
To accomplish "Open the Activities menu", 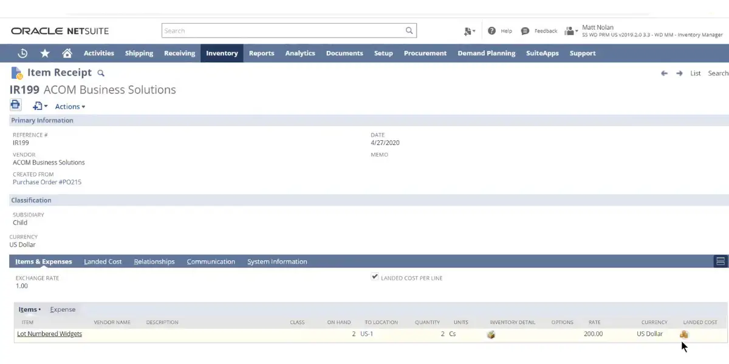I will coord(99,53).
